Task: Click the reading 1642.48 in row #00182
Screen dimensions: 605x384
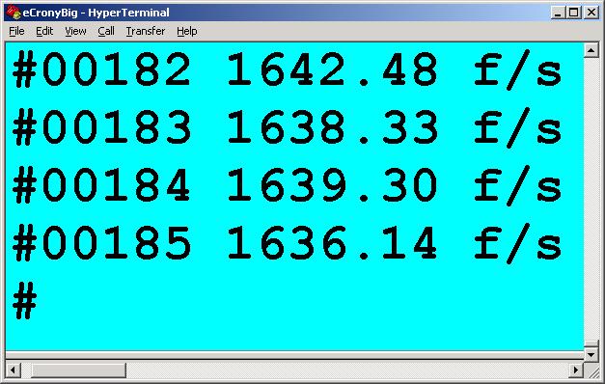Action: click(x=333, y=69)
